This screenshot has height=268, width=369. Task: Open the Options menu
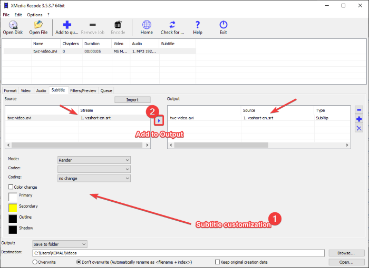point(34,15)
